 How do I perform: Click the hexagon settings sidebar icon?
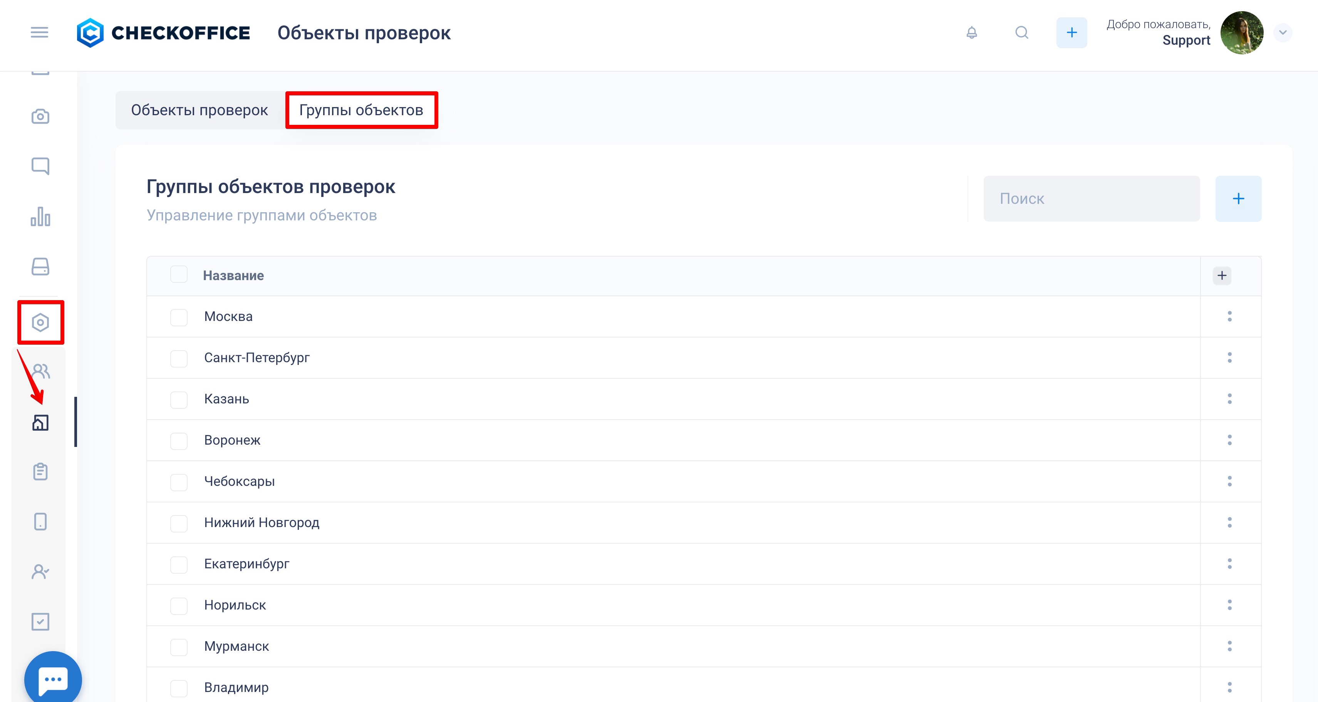[40, 322]
